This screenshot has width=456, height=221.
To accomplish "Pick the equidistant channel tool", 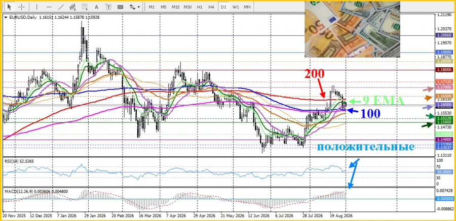I will [x=73, y=7].
